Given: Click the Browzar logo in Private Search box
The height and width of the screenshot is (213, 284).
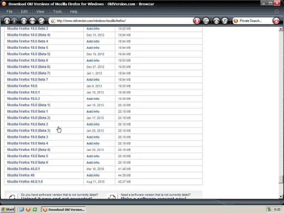Looking at the screenshot, I should click(x=236, y=21).
